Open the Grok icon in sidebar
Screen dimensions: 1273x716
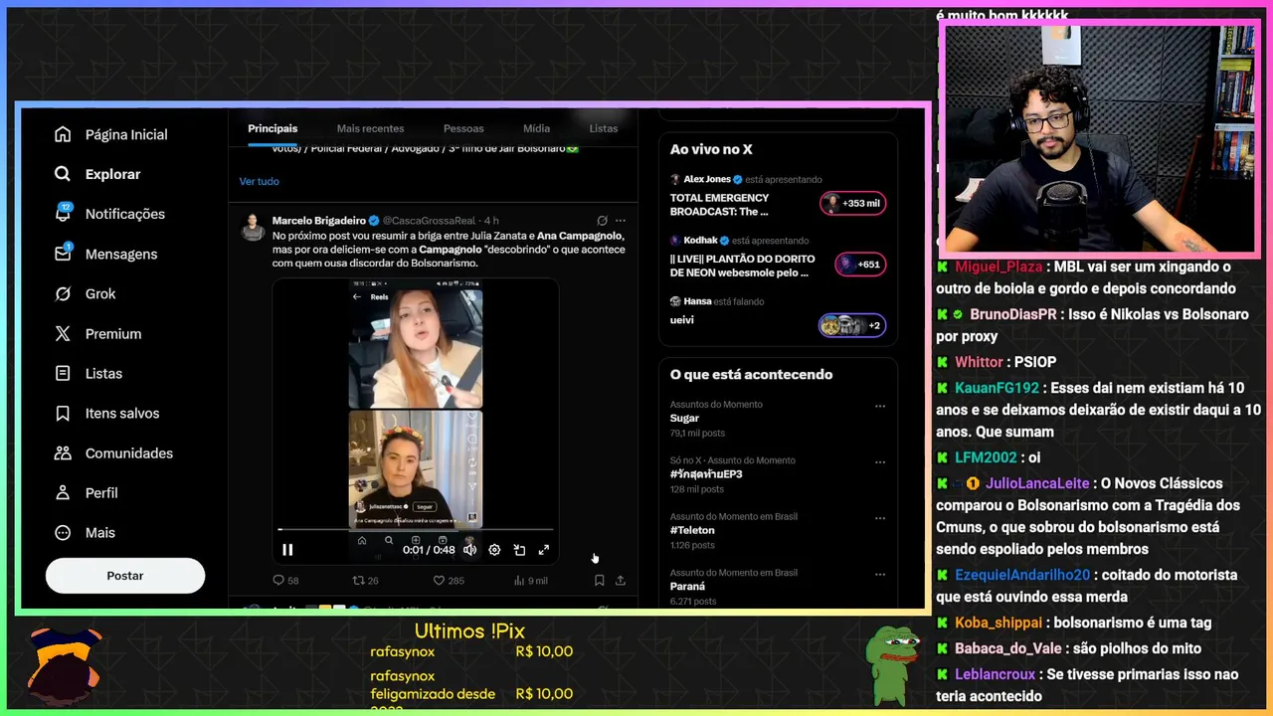63,293
